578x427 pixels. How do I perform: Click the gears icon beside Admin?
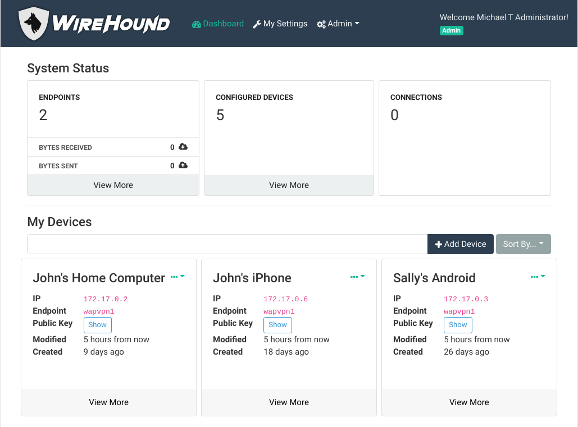click(x=321, y=24)
